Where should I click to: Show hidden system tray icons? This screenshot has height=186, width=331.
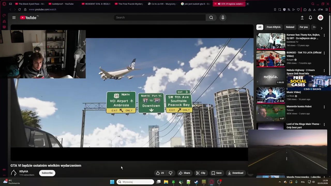pyautogui.click(x=280, y=182)
